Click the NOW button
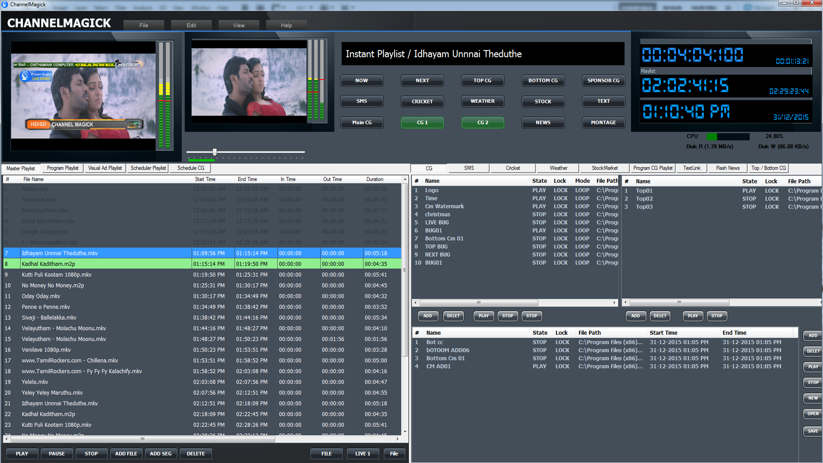The width and height of the screenshot is (823, 463). (362, 81)
